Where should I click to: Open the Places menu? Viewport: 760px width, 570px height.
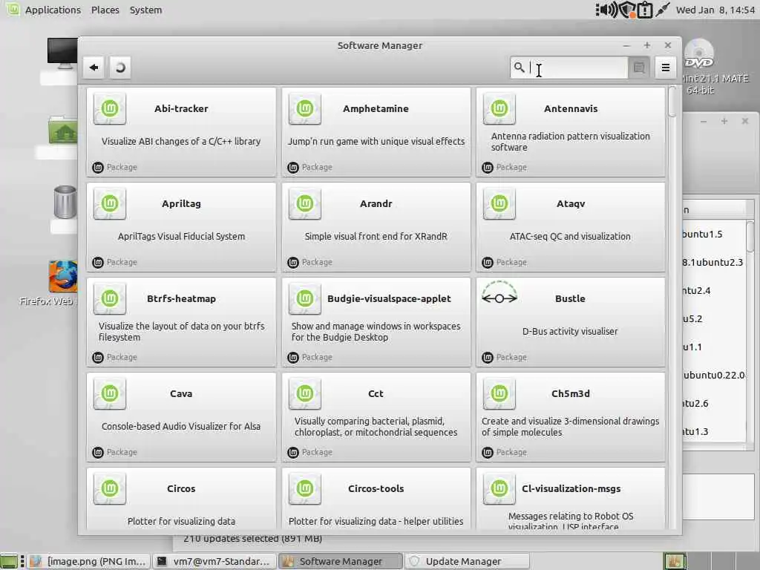tap(105, 10)
